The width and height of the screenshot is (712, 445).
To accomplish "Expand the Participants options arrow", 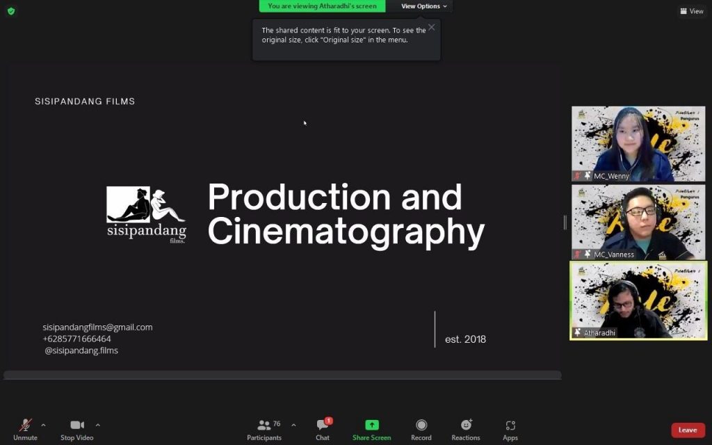I will pyautogui.click(x=293, y=426).
